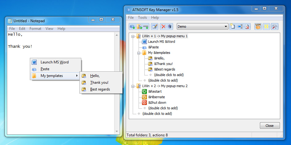Click the Notepad text on the Thank you! line
Screen dimensions: 291x145
pyautogui.click(x=20, y=46)
